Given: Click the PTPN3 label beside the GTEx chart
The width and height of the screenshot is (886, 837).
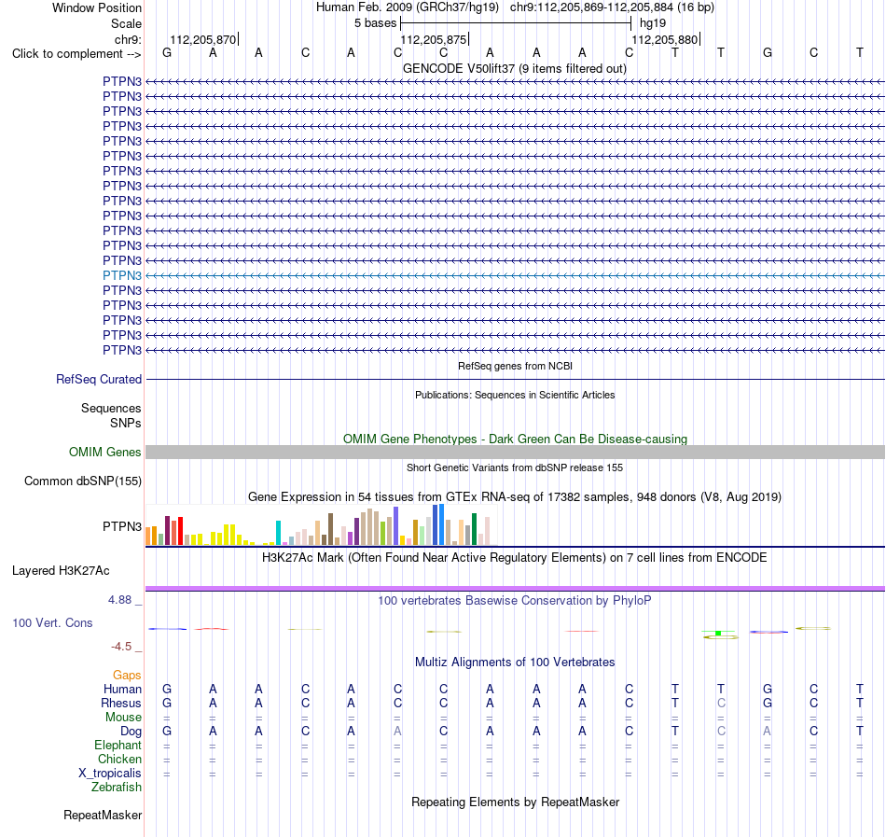Looking at the screenshot, I should pyautogui.click(x=122, y=526).
